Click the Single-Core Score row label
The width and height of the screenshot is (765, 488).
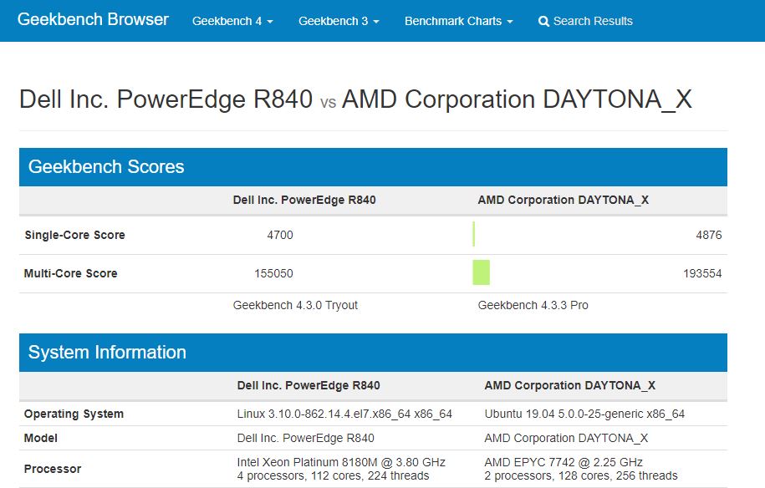click(x=74, y=235)
